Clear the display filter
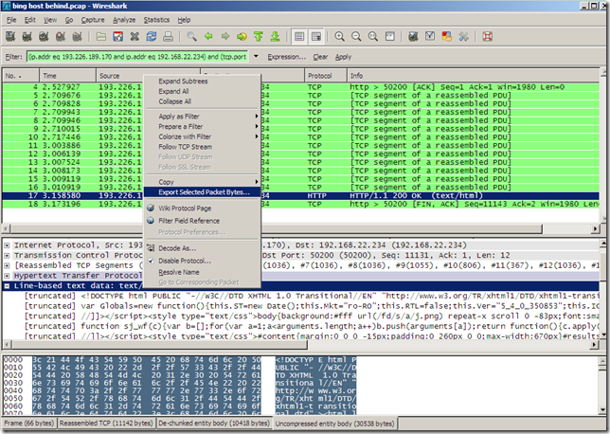Viewport: 610px width, 434px height. [x=320, y=57]
